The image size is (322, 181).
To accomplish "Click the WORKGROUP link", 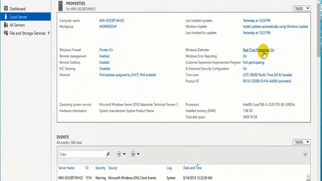I will pyautogui.click(x=108, y=27).
